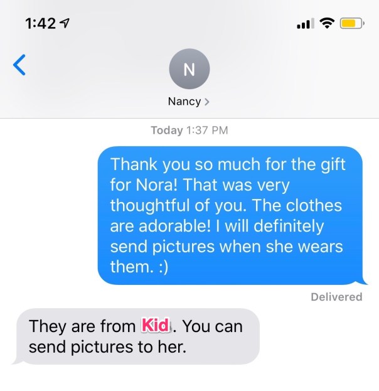Tap the pink Kid label in message
Screen dimensions: 379x391
(156, 325)
